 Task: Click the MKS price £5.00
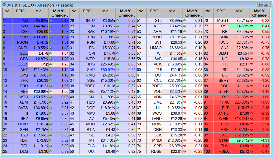105,113
